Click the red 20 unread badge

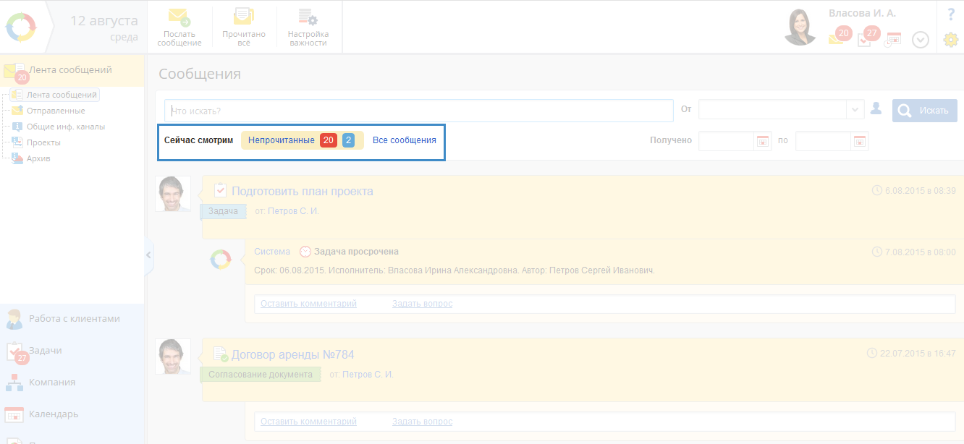click(329, 140)
